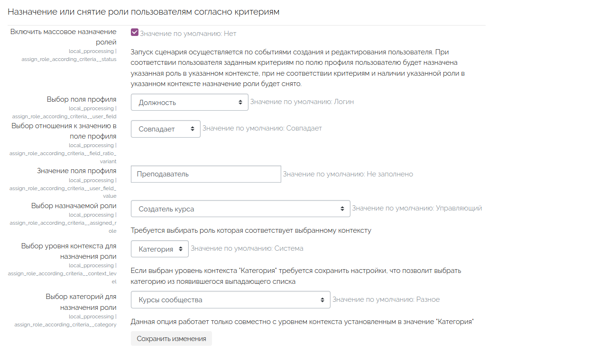
Task: Click the Выбор назначаемой роли label
Action: point(74,206)
